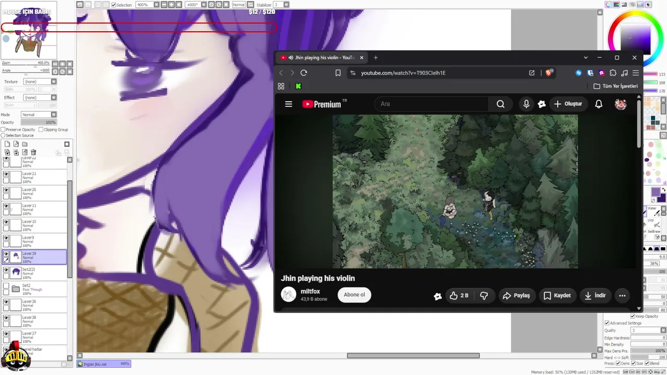The image size is (667, 375).
Task: Click the Oluştur create button
Action: click(568, 104)
